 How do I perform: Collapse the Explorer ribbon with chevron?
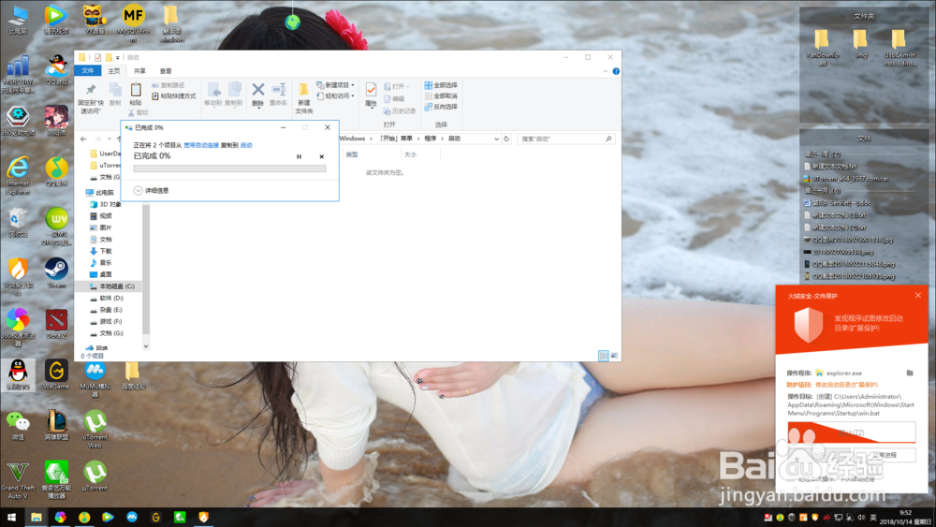(606, 71)
